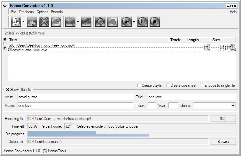Click the upper file progress bar

(132, 132)
